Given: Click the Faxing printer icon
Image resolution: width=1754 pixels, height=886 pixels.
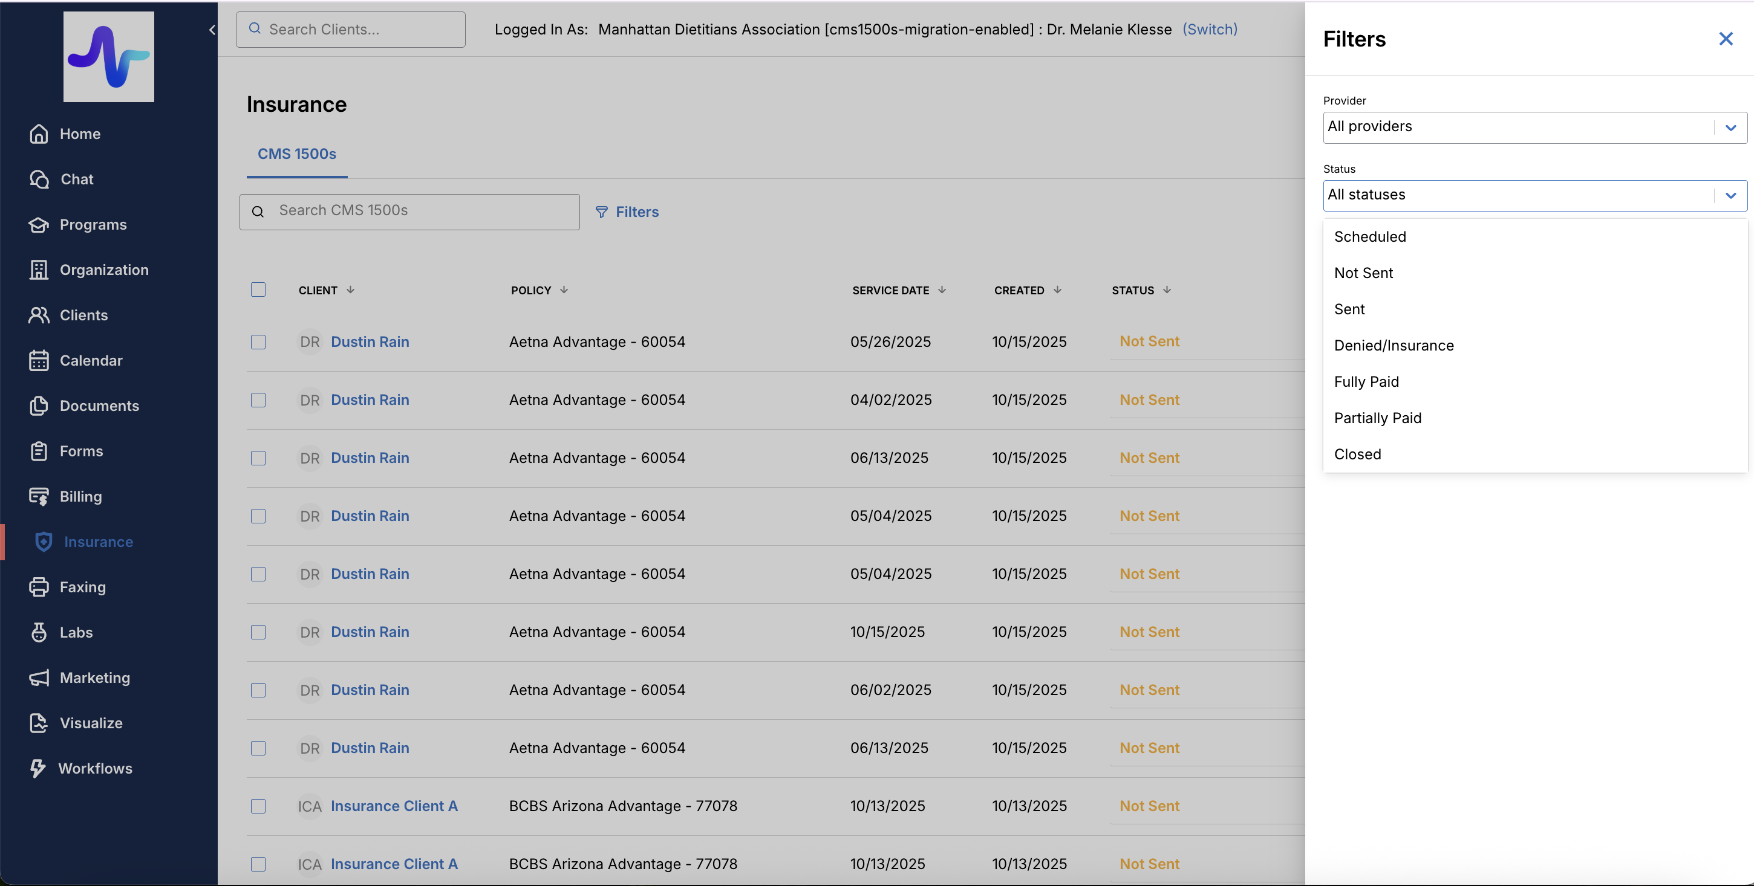Looking at the screenshot, I should [39, 587].
